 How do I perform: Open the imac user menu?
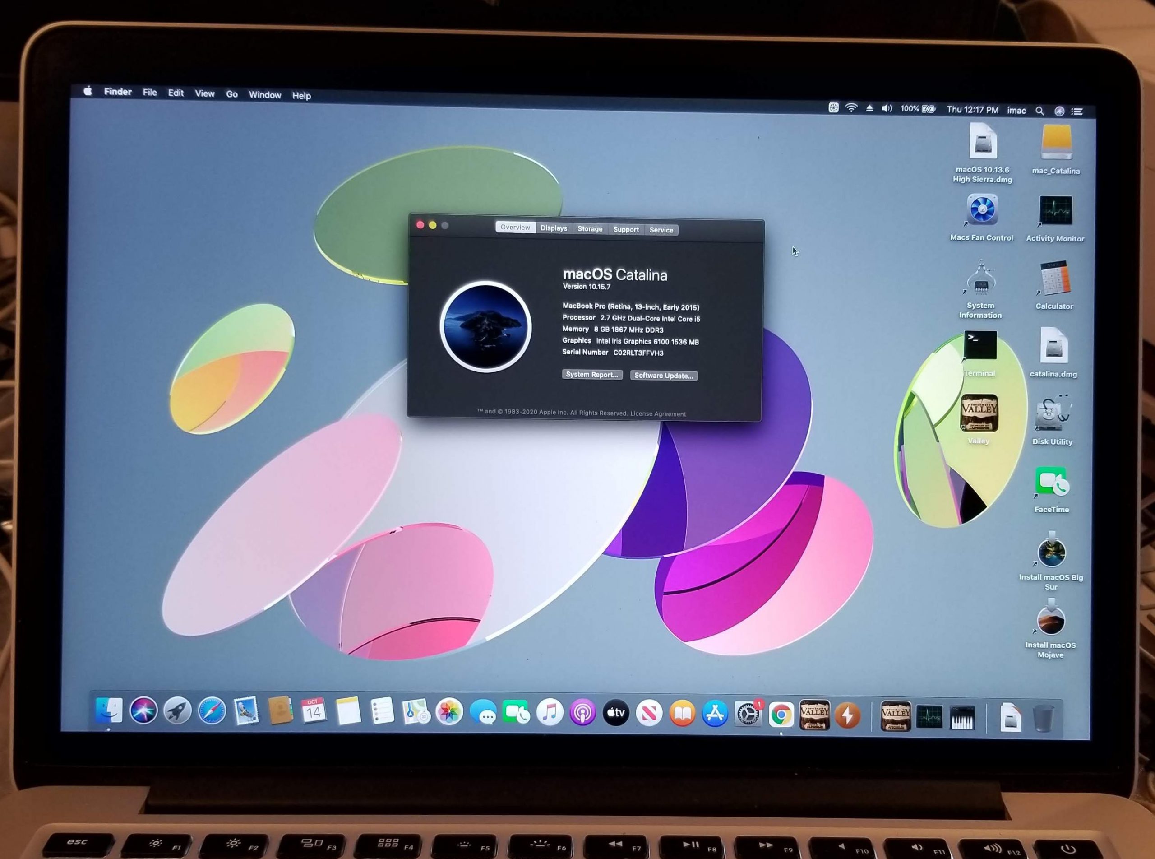tap(1016, 110)
